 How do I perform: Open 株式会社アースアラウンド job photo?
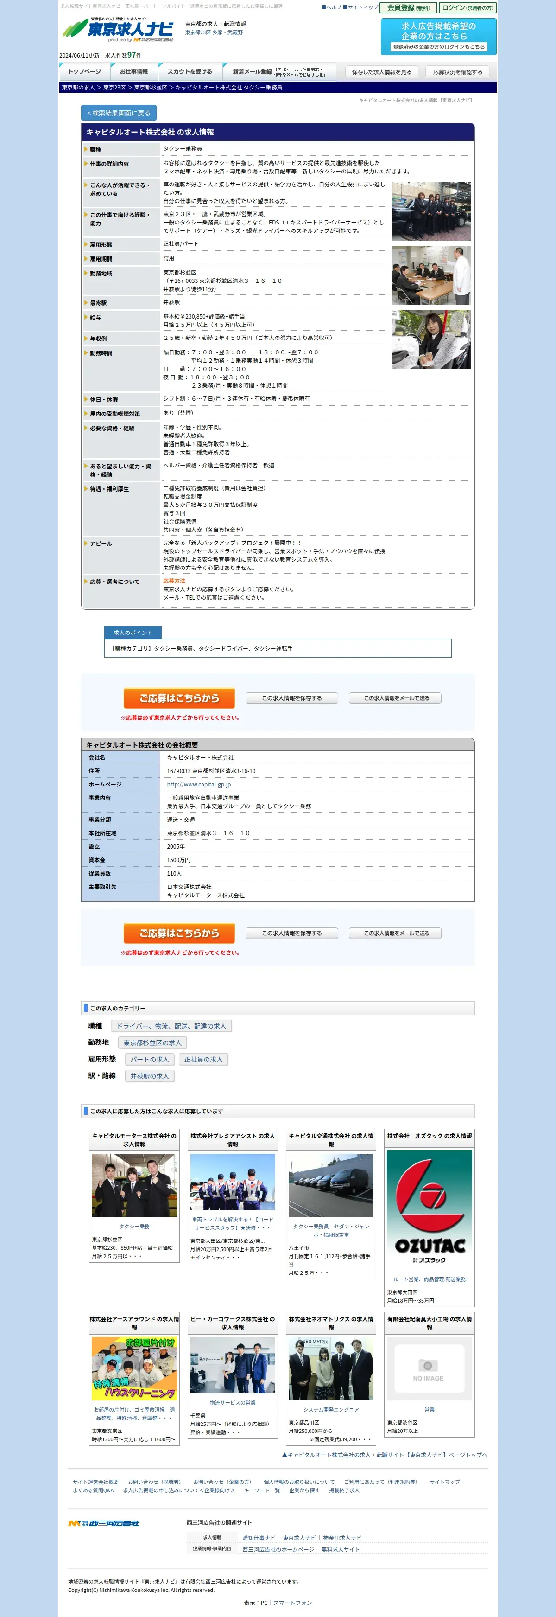tap(134, 1368)
